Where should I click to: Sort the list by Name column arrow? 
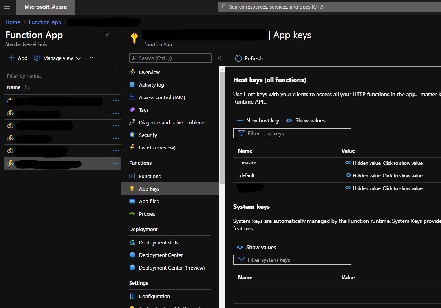click(x=26, y=87)
